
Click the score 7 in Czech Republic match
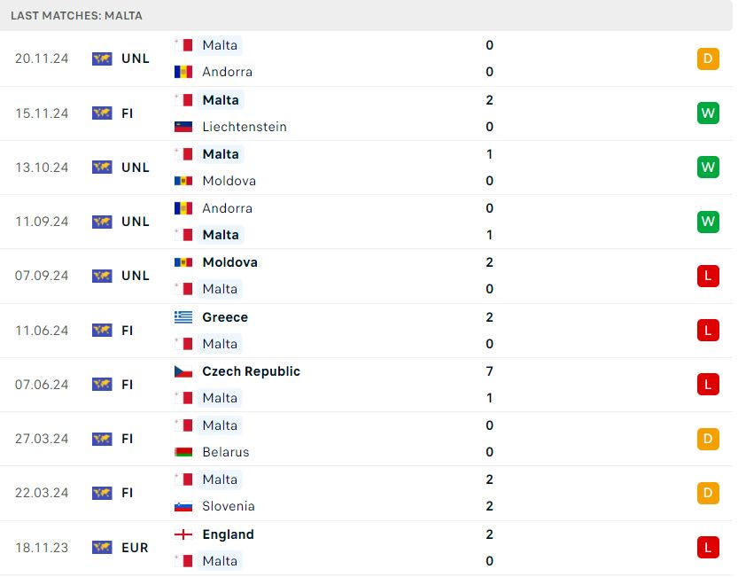[489, 371]
